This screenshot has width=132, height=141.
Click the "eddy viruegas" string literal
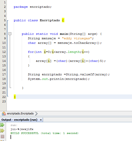(x=77, y=38)
